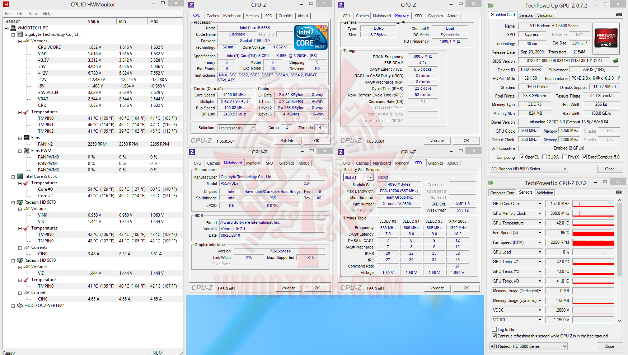
Task: Click the Core Voltage field showing 1.632 V
Action: pos(280,47)
